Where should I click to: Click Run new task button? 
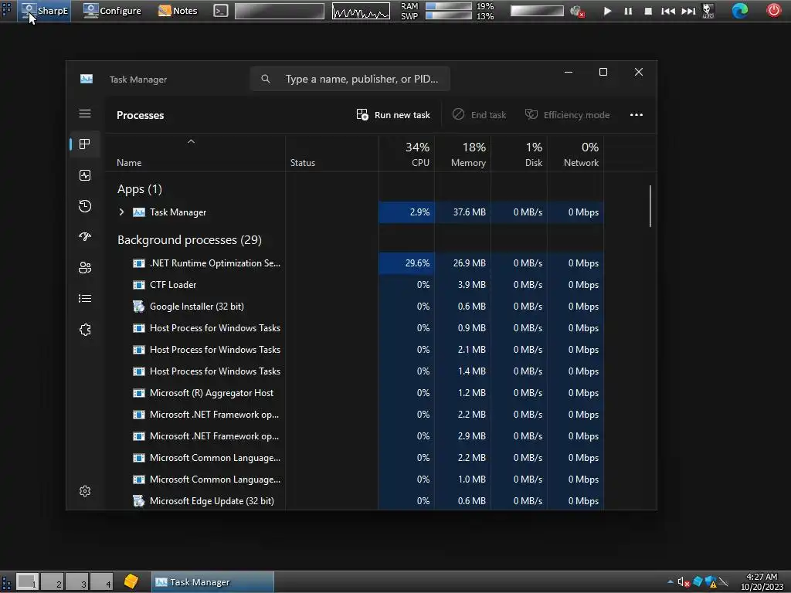tap(393, 115)
